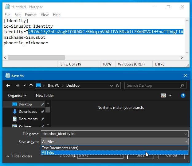Viewport: 192px width, 166px height.
Task: Go forward with the right arrow button
Action: pos(18,85)
